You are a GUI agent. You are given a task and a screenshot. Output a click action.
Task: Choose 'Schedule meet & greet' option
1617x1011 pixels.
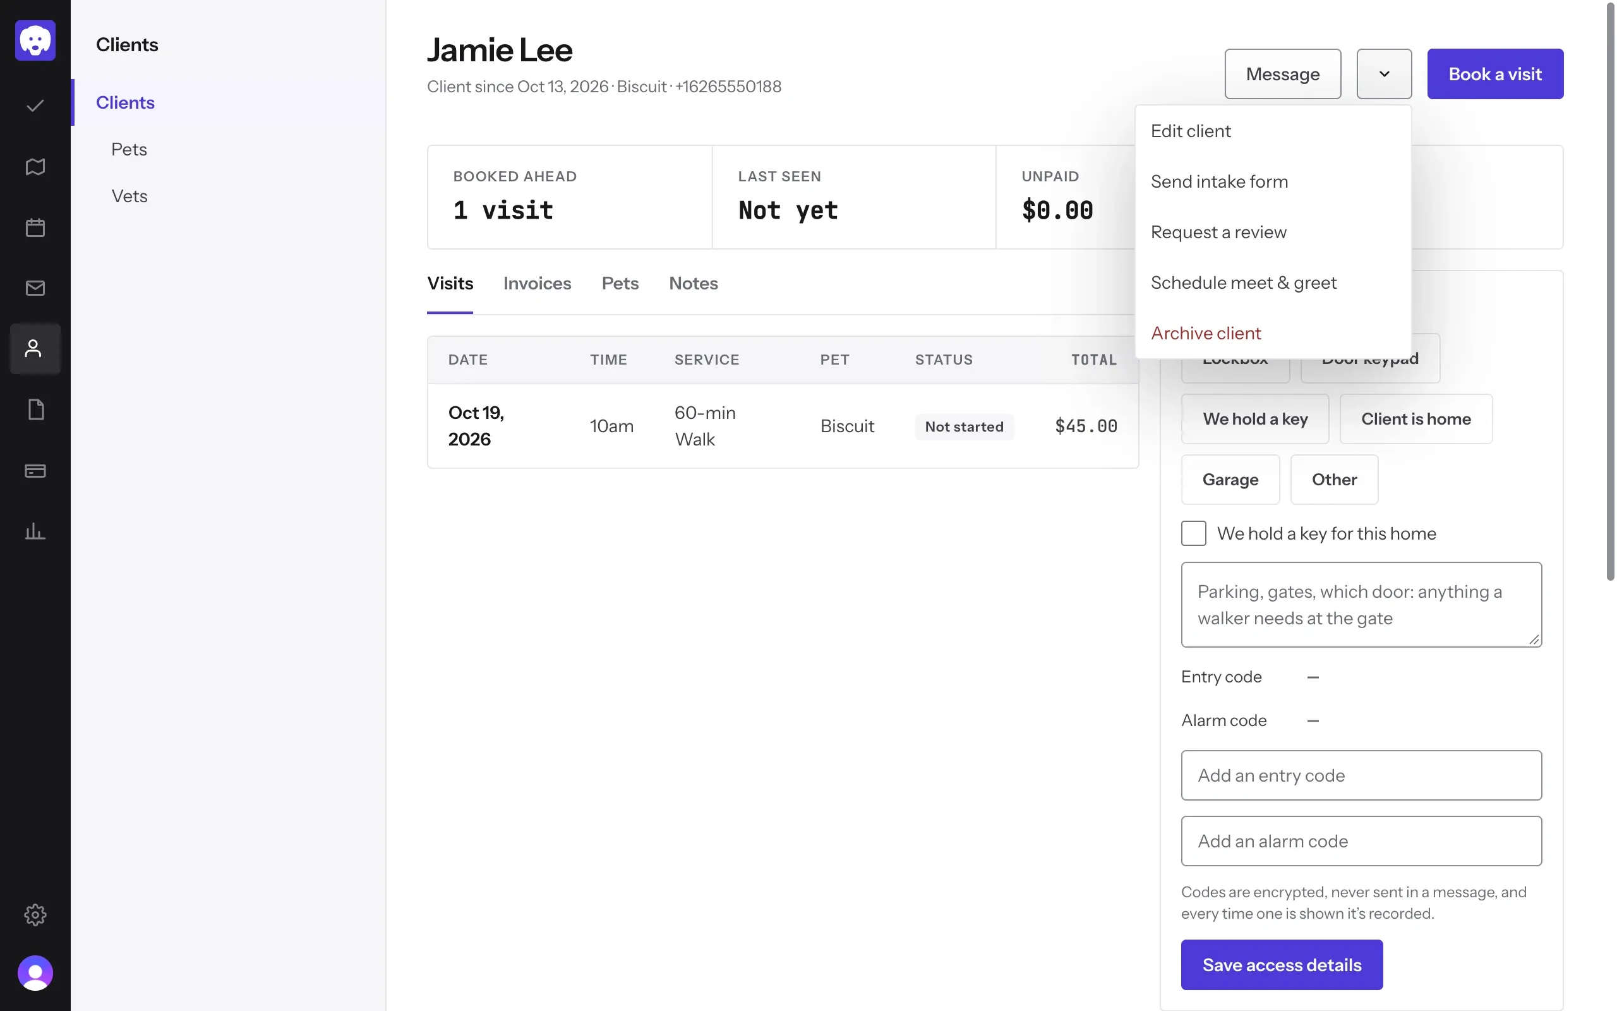point(1273,283)
